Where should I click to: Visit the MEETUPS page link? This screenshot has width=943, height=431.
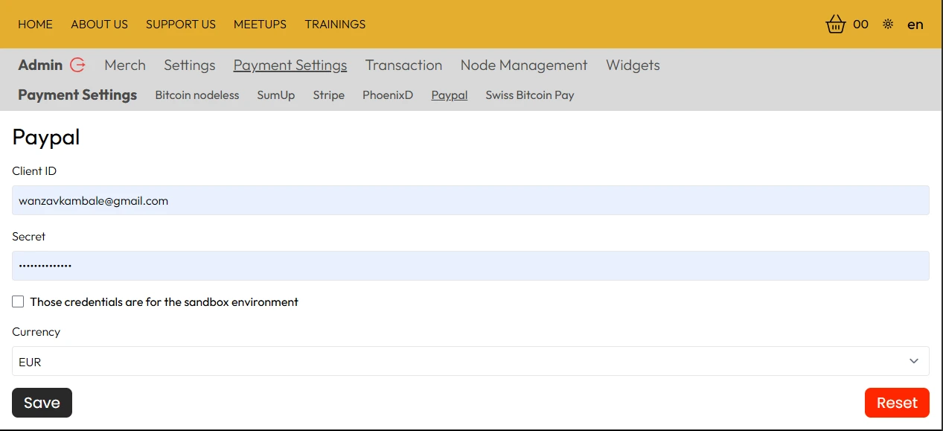click(260, 25)
